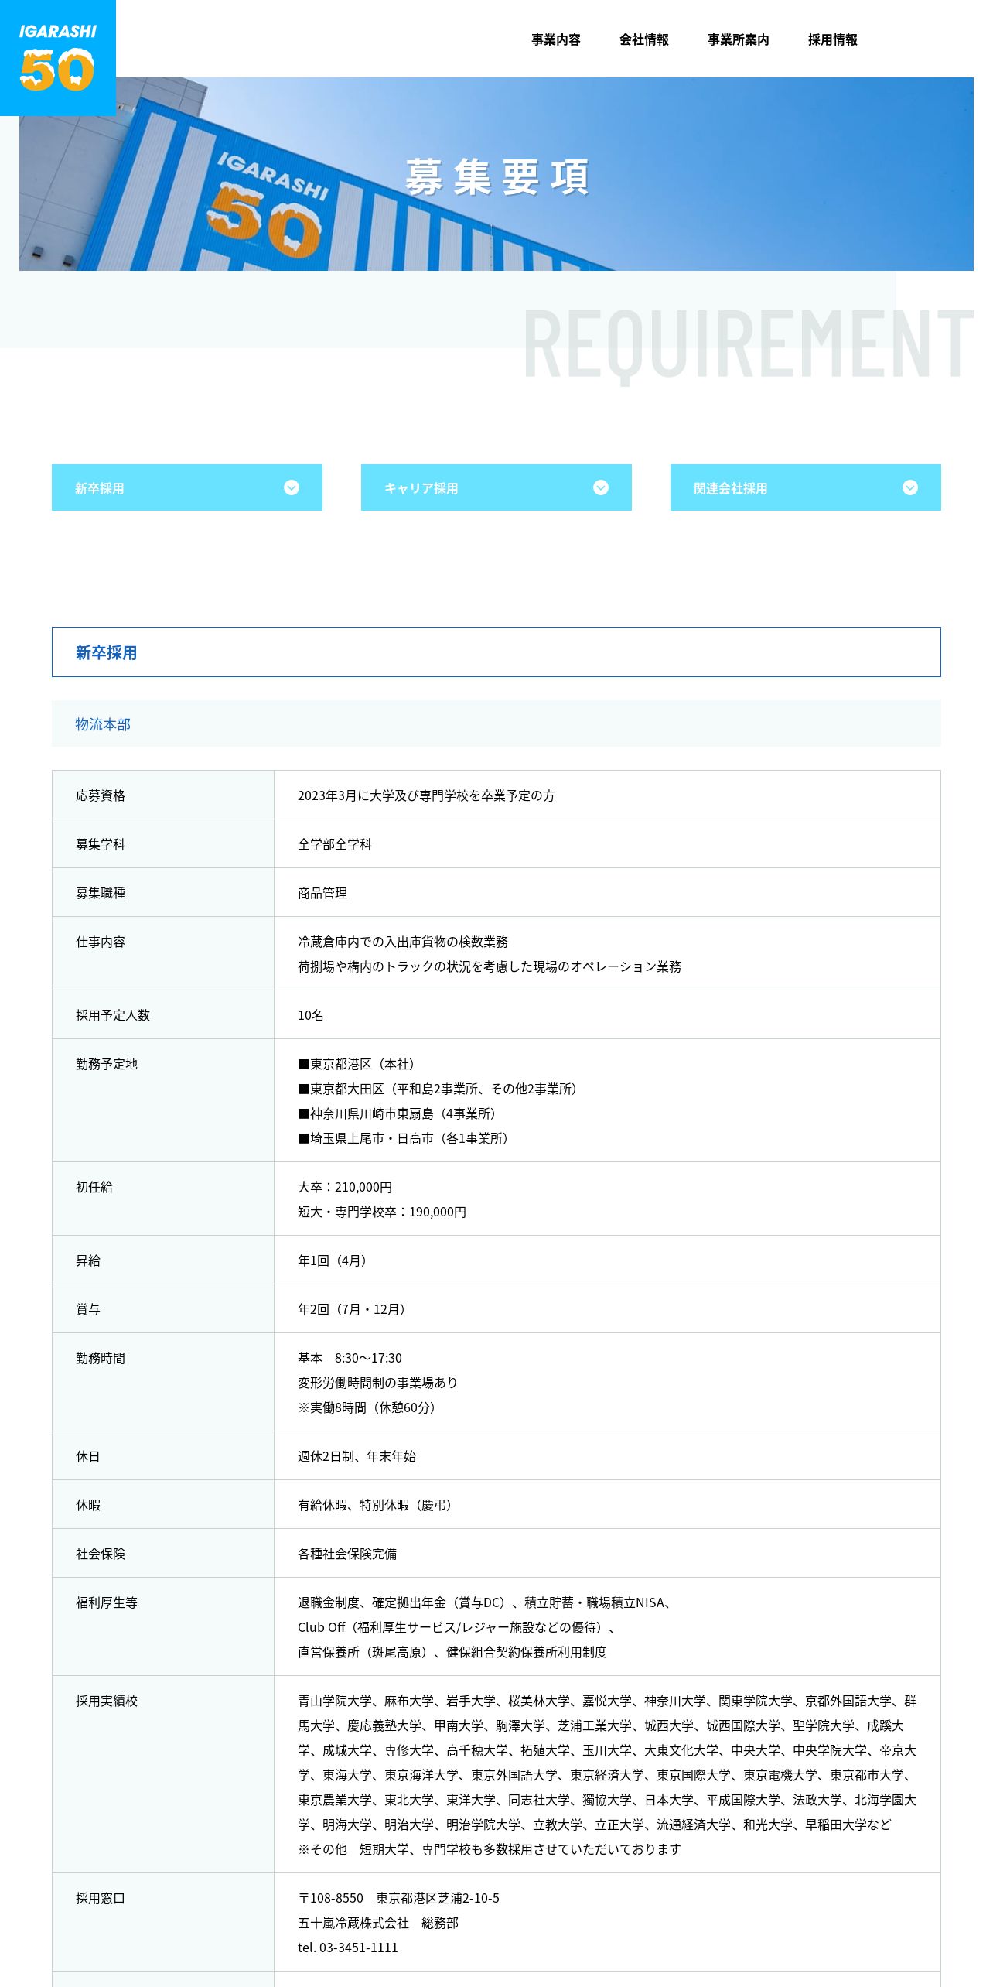Click value 各種社会保険完備
This screenshot has height=1987, width=993.
click(x=347, y=1554)
